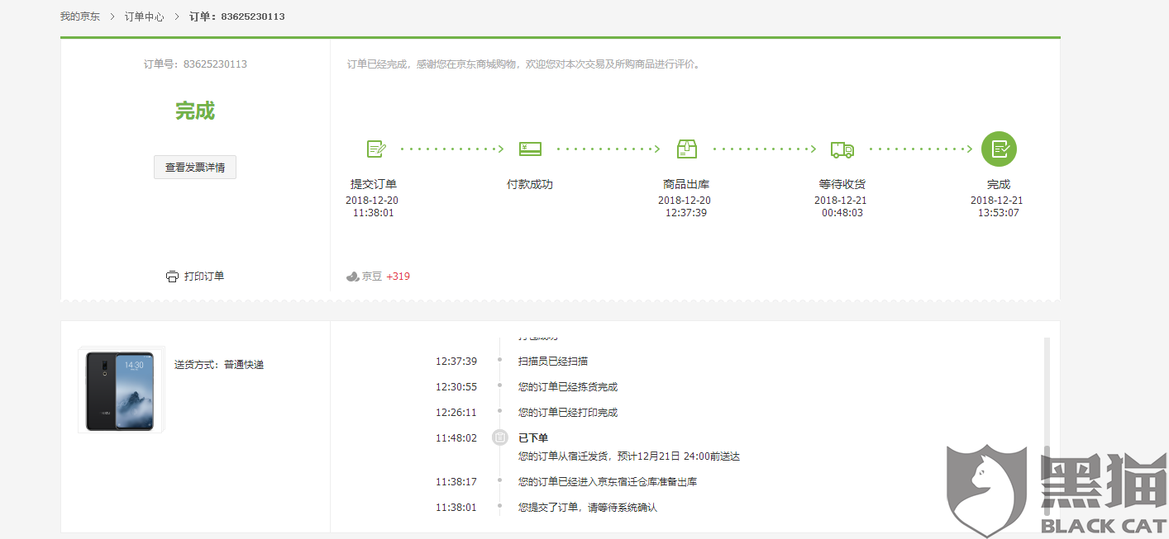Viewport: 1169px width, 539px height.
Task: Click 京豆 reward value +319
Action: [x=398, y=277]
